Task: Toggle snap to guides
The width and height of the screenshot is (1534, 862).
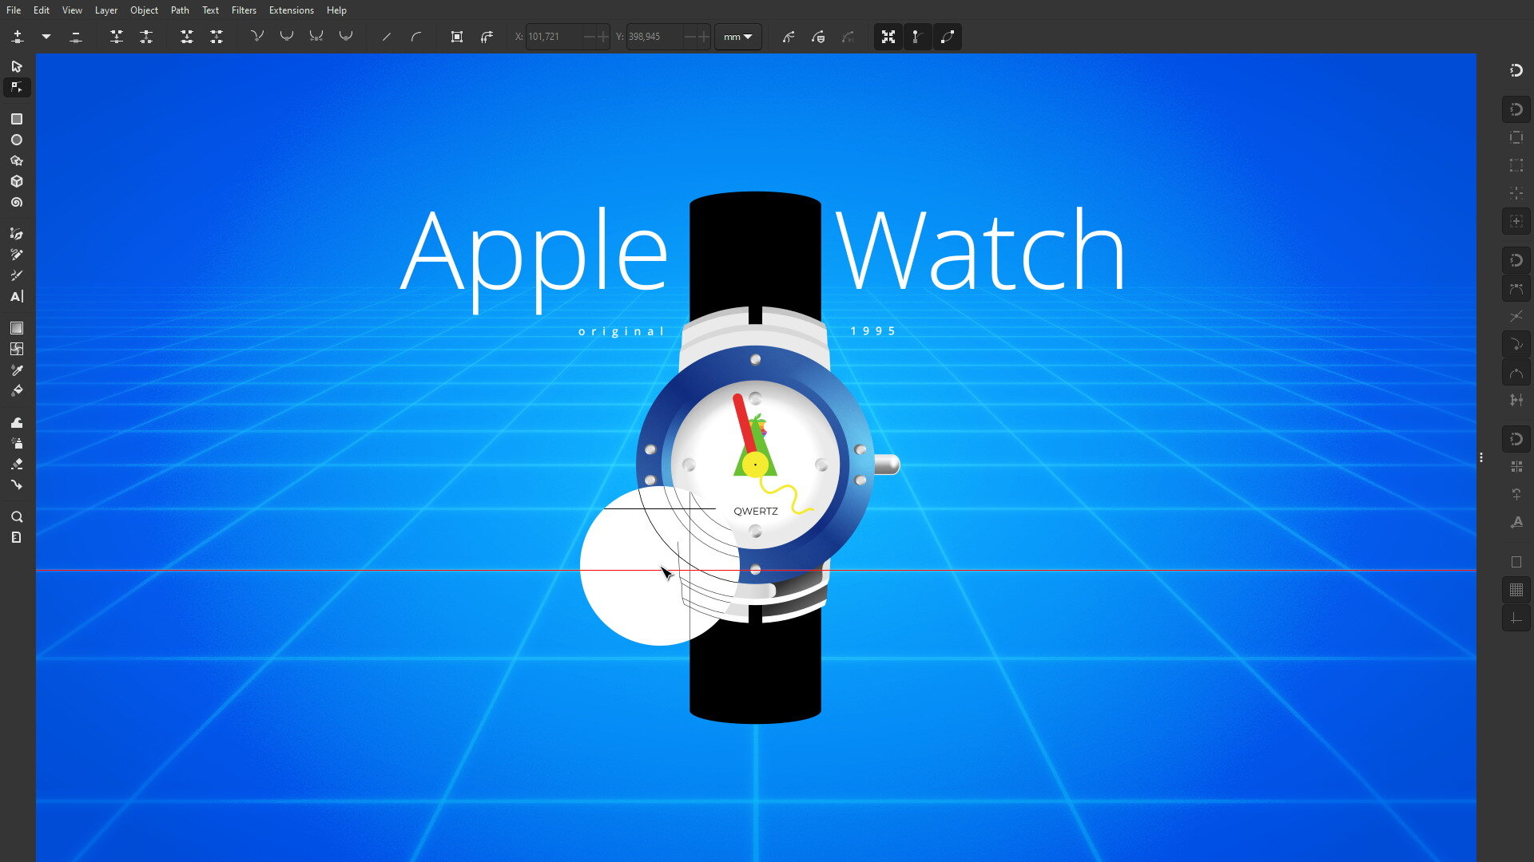Action: pyautogui.click(x=1516, y=618)
